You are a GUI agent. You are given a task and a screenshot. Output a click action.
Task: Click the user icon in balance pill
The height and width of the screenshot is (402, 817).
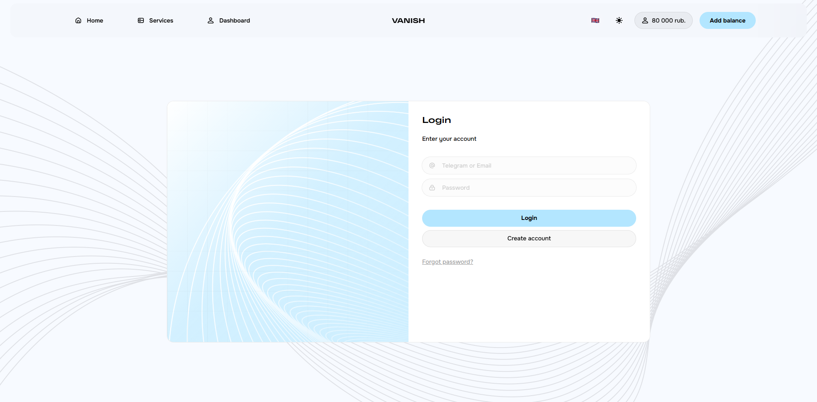[645, 20]
